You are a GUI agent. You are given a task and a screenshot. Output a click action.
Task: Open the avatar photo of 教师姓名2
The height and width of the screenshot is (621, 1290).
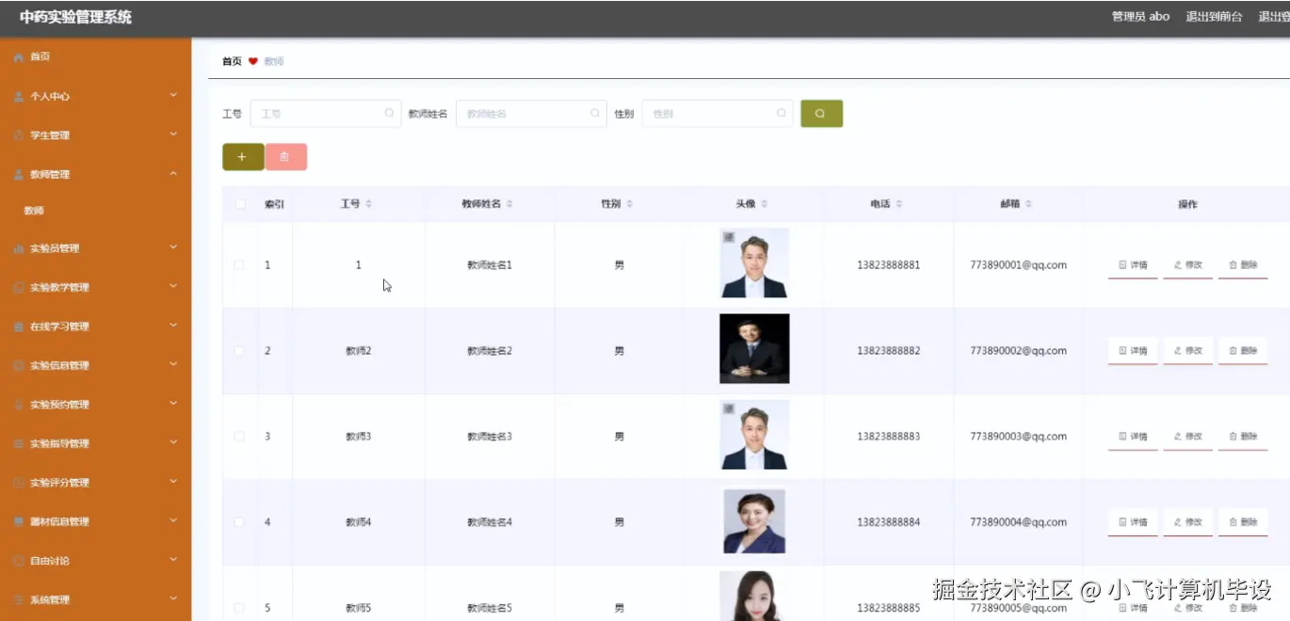(754, 349)
